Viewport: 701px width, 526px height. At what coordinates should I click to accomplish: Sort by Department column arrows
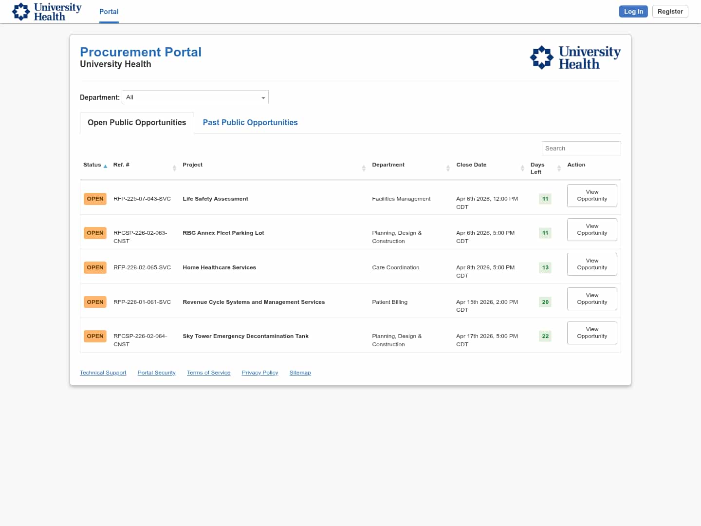click(448, 168)
